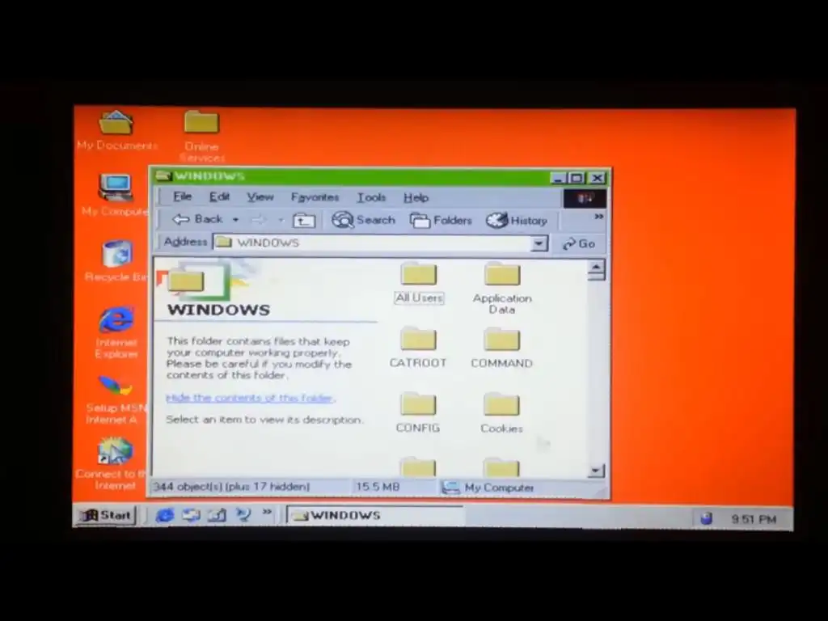Click the Back toolbar button
This screenshot has width=828, height=621.
tap(197, 220)
